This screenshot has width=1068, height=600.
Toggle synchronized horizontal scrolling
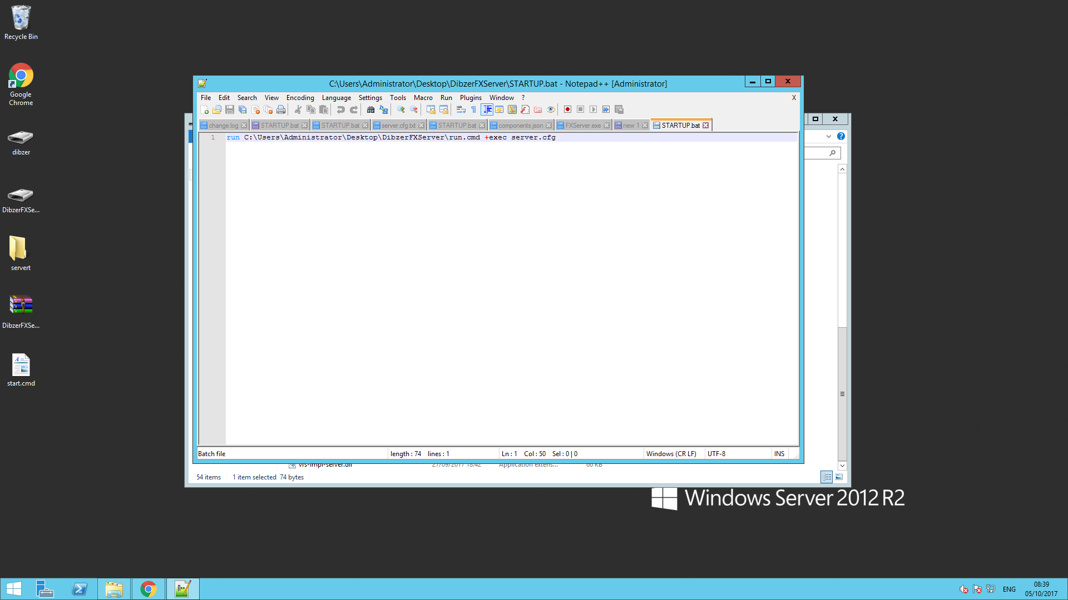coord(444,109)
